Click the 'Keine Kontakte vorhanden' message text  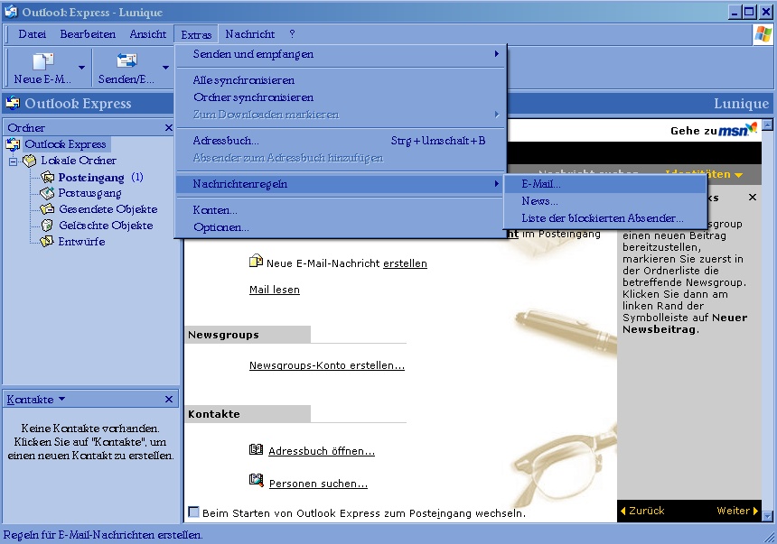pyautogui.click(x=90, y=442)
